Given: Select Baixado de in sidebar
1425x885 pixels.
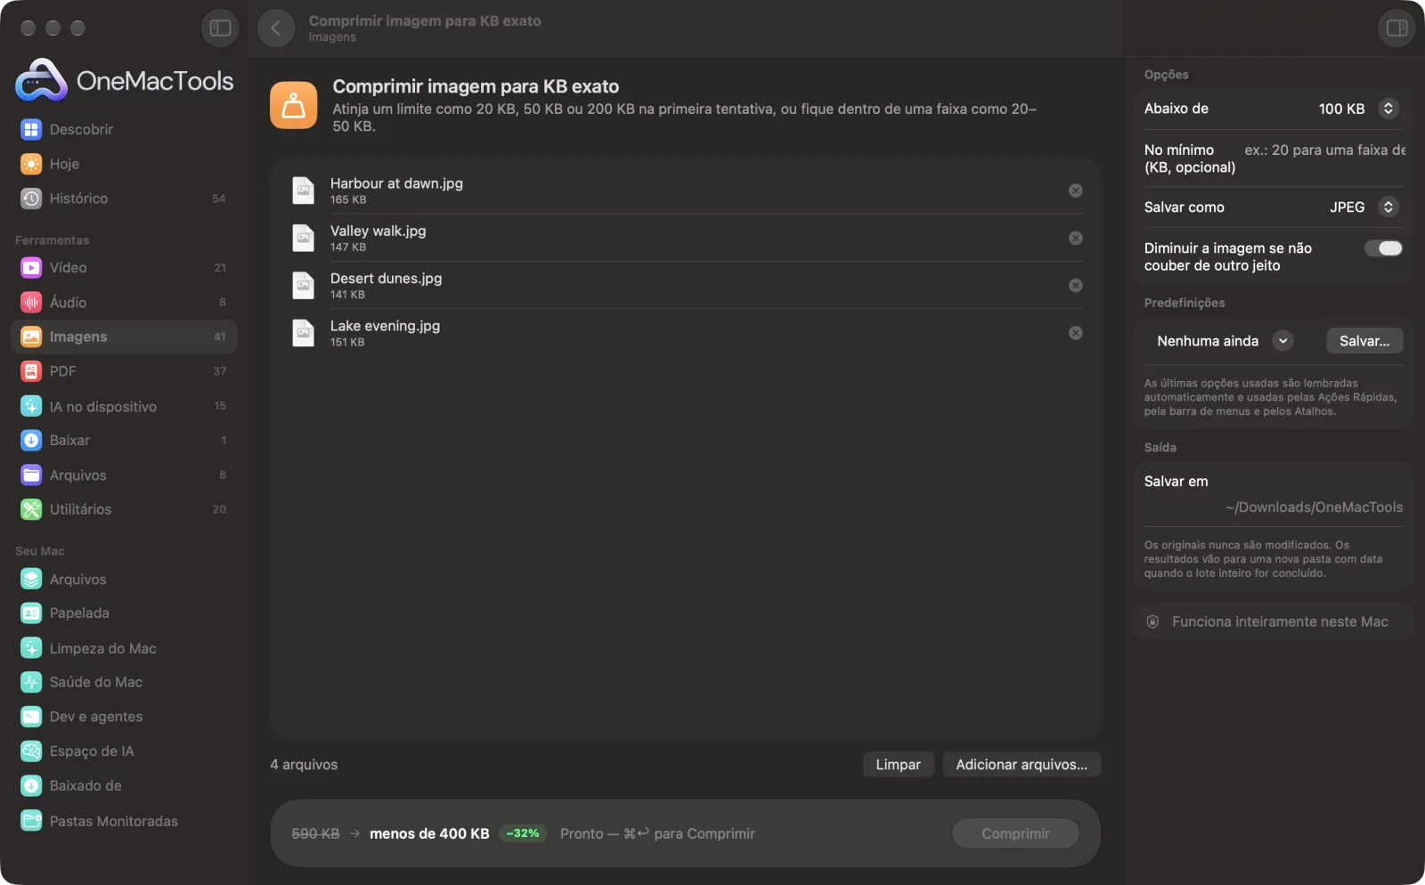Looking at the screenshot, I should click(124, 785).
